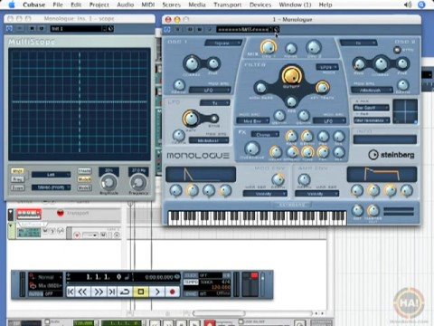Toggle the TEMPO track button on the transport
Screen dimensions: 434x326
tap(191, 282)
